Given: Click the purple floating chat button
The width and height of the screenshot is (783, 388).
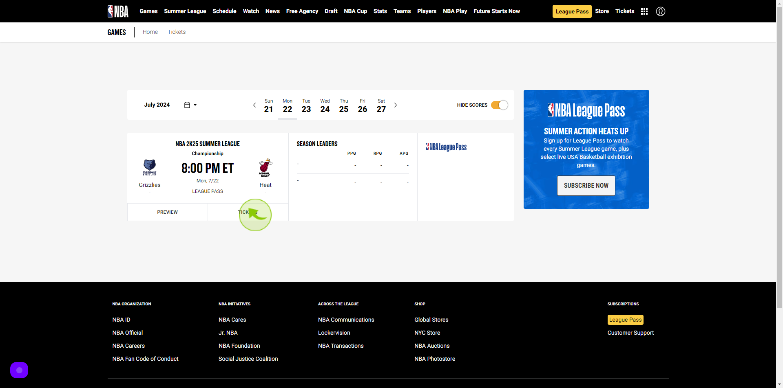Looking at the screenshot, I should pyautogui.click(x=19, y=370).
